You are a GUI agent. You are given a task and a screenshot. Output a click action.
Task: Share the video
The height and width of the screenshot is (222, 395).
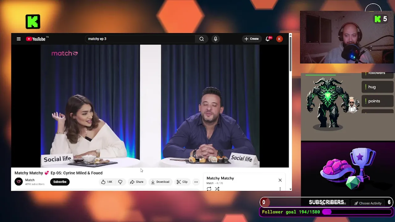click(137, 182)
